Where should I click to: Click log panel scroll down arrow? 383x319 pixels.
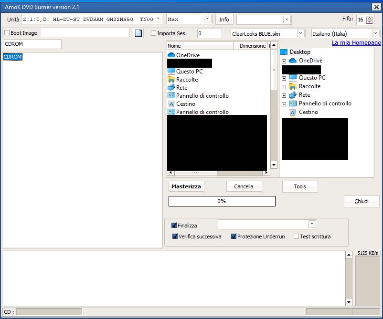349,302
